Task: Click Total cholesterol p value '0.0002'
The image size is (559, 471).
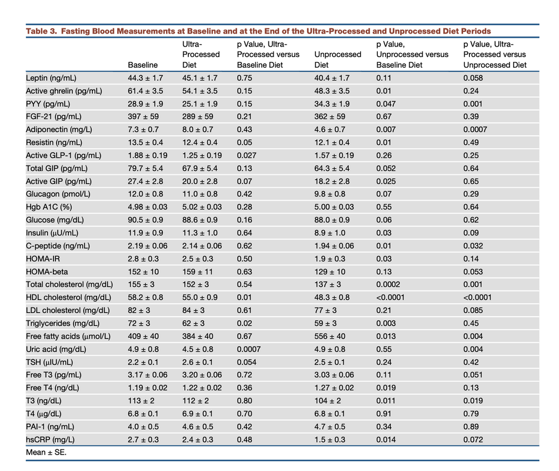Action: [388, 284]
